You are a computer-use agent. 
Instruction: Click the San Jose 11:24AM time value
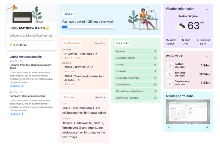205,74
